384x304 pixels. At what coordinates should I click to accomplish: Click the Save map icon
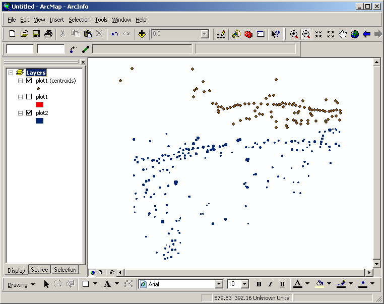click(36, 34)
